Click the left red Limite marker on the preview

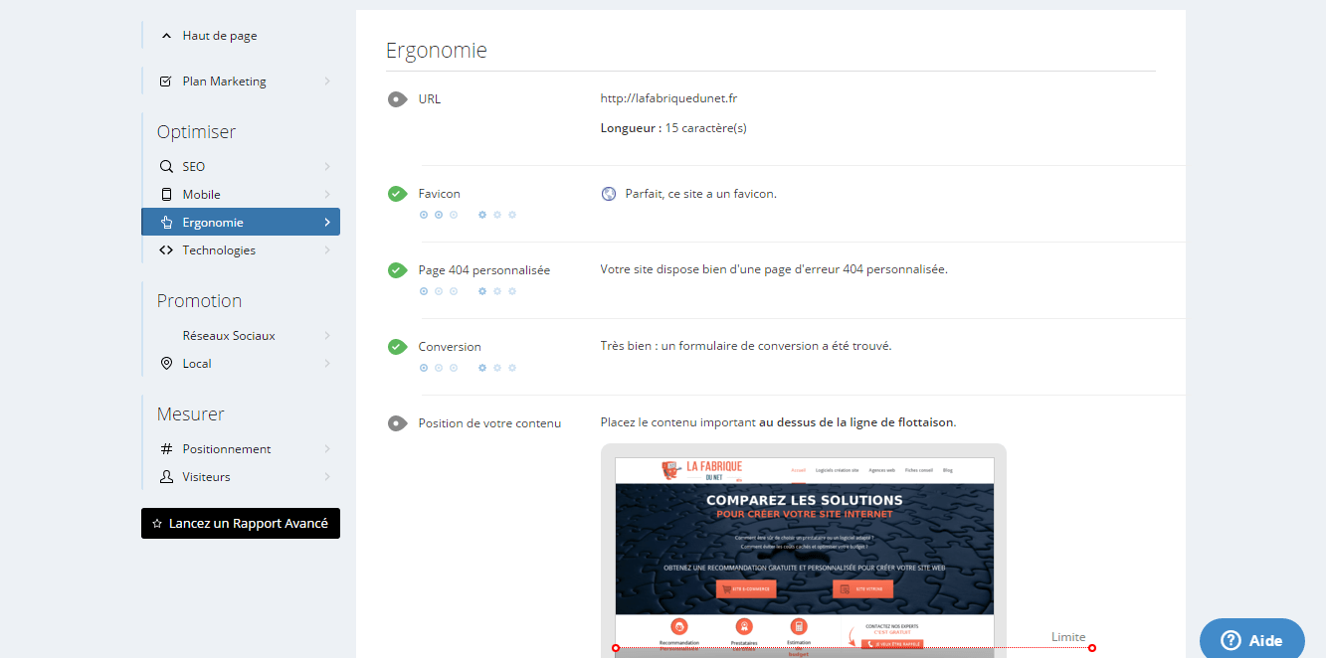615,648
